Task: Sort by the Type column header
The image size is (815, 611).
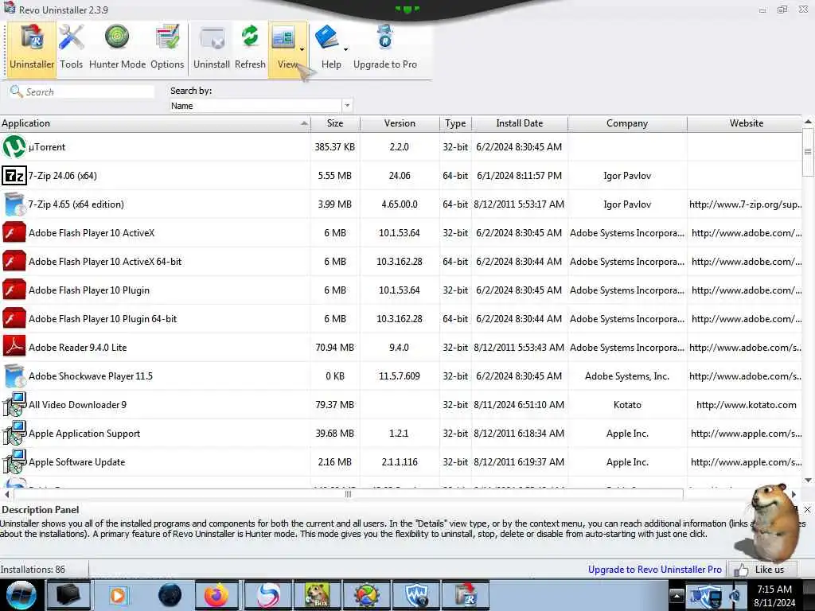Action: click(x=455, y=123)
